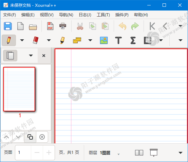
Task: Expand the bottom toolbar overflow arrow
Action: tap(181, 153)
